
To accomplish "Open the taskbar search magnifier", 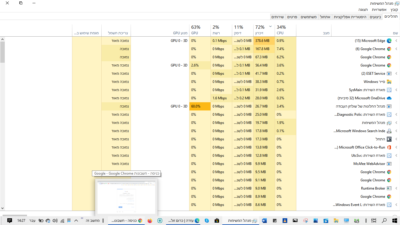I will pos(384,221).
